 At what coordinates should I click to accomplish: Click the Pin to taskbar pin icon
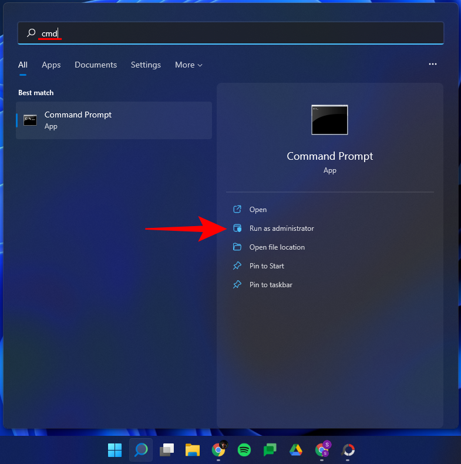pos(237,284)
